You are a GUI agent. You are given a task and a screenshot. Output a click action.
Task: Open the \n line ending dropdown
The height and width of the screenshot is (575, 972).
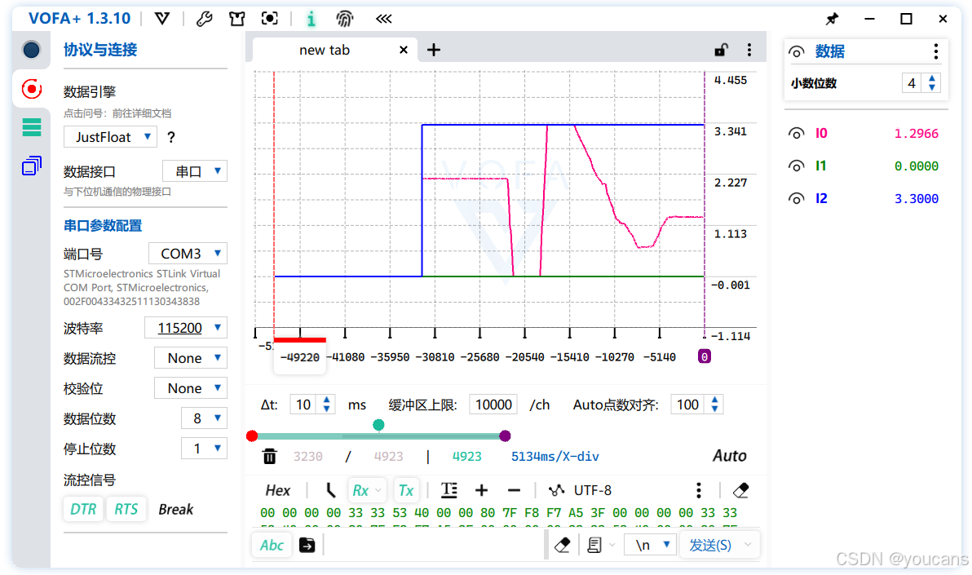pyautogui.click(x=650, y=545)
